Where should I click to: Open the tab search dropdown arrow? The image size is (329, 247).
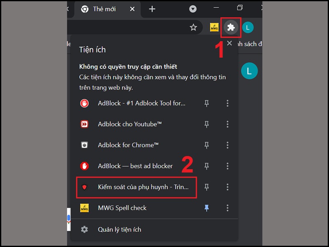(x=193, y=9)
